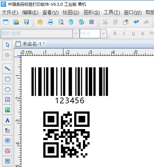Image resolution: width=154 pixels, height=167 pixels.
Task: Select the rounded rectangle tool
Action: pyautogui.click(x=8, y=79)
